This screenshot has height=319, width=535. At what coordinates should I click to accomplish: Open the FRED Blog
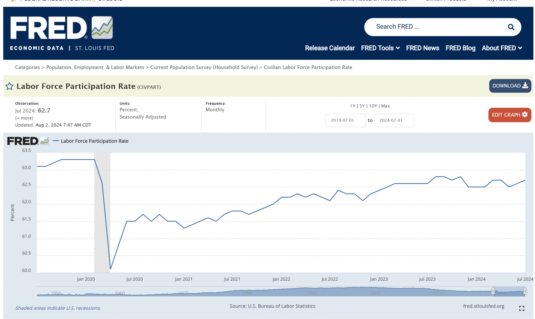[460, 48]
